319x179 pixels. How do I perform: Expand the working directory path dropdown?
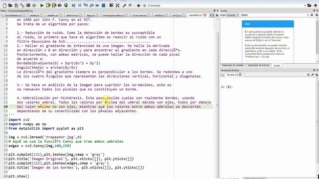pos(305,5)
